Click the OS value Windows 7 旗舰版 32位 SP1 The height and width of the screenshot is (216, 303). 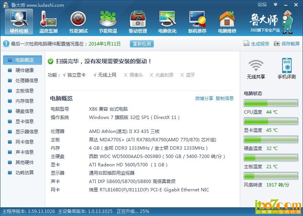click(x=134, y=117)
